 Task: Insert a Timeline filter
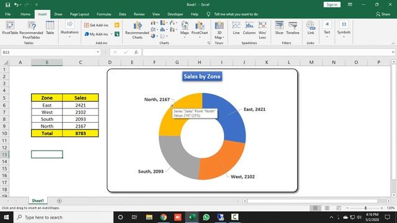click(293, 28)
